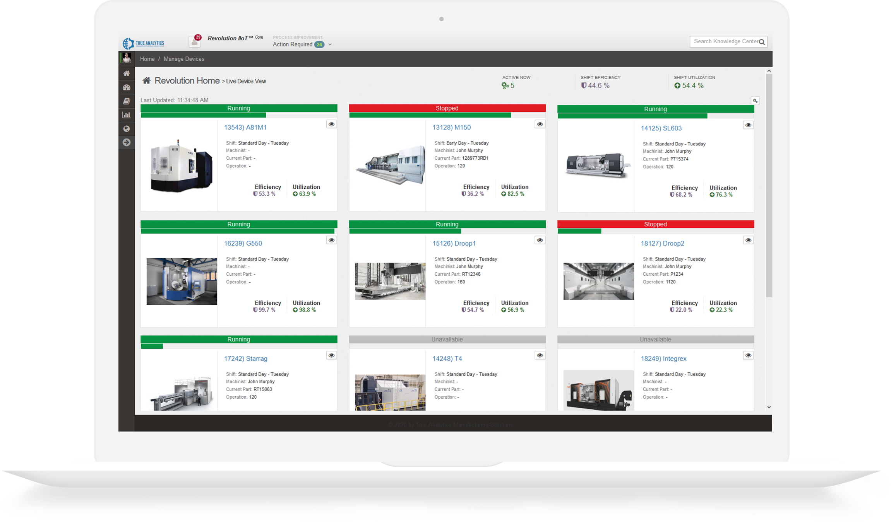Open the 14125) SL603 device link
This screenshot has width=891, height=522.
661,128
